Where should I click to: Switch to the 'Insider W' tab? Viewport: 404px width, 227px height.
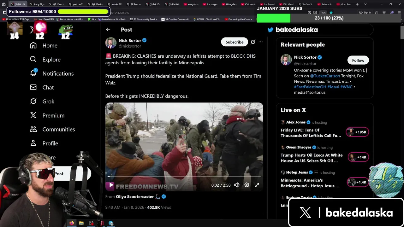click(x=116, y=4)
